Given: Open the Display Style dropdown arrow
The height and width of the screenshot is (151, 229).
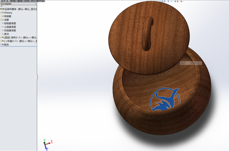Looking at the screenshot, I should tap(170, 1).
